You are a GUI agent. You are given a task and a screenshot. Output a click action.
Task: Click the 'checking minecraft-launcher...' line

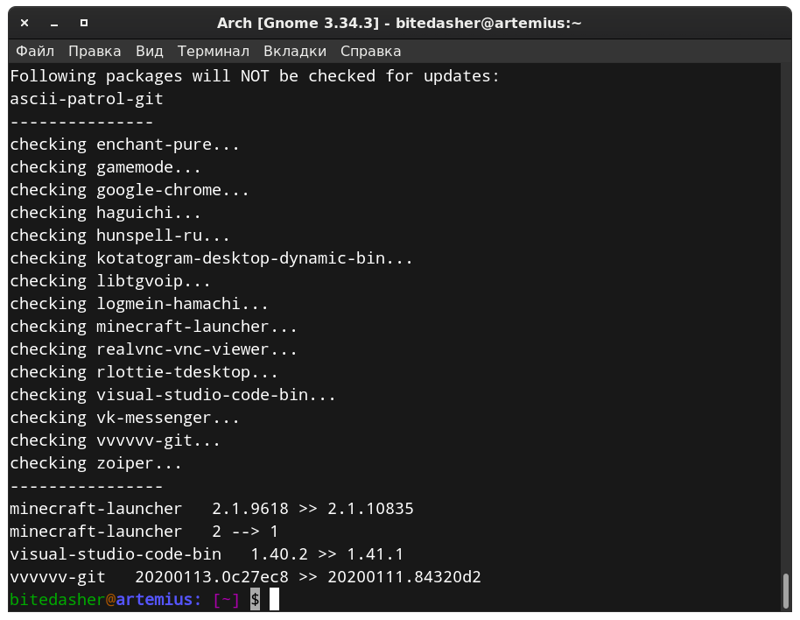[153, 327]
